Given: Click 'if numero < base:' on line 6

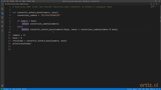Looking at the screenshot, I should pos(27,21).
